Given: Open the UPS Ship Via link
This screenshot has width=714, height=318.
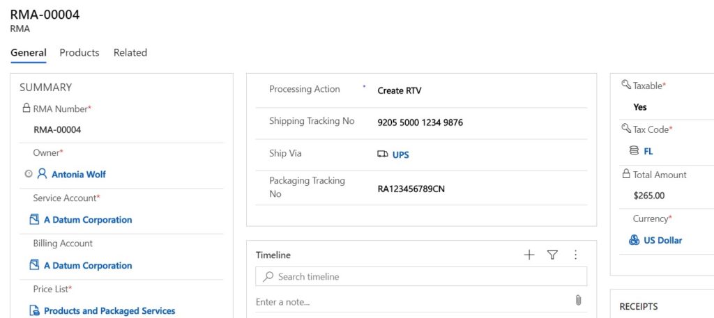Looking at the screenshot, I should [401, 155].
